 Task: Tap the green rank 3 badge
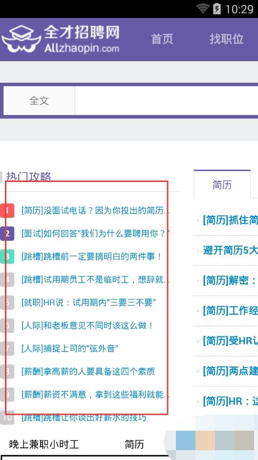coord(7,256)
